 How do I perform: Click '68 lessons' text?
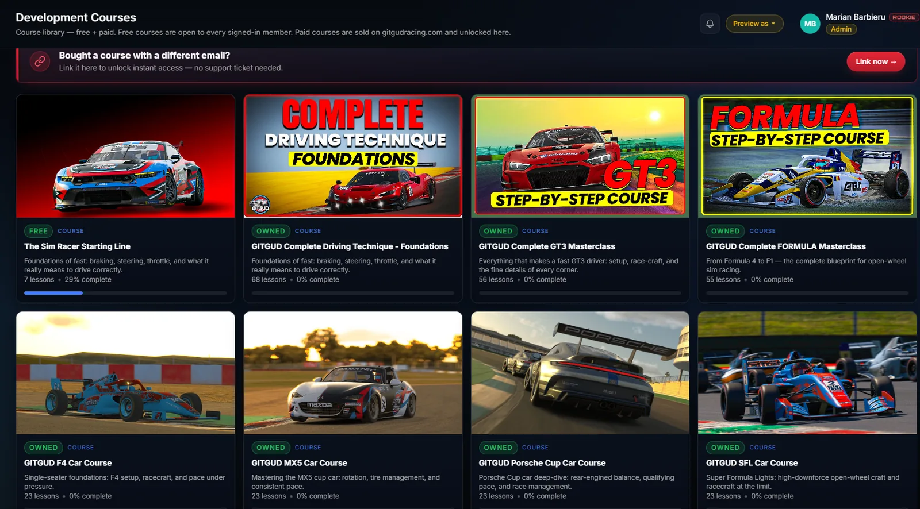click(269, 280)
